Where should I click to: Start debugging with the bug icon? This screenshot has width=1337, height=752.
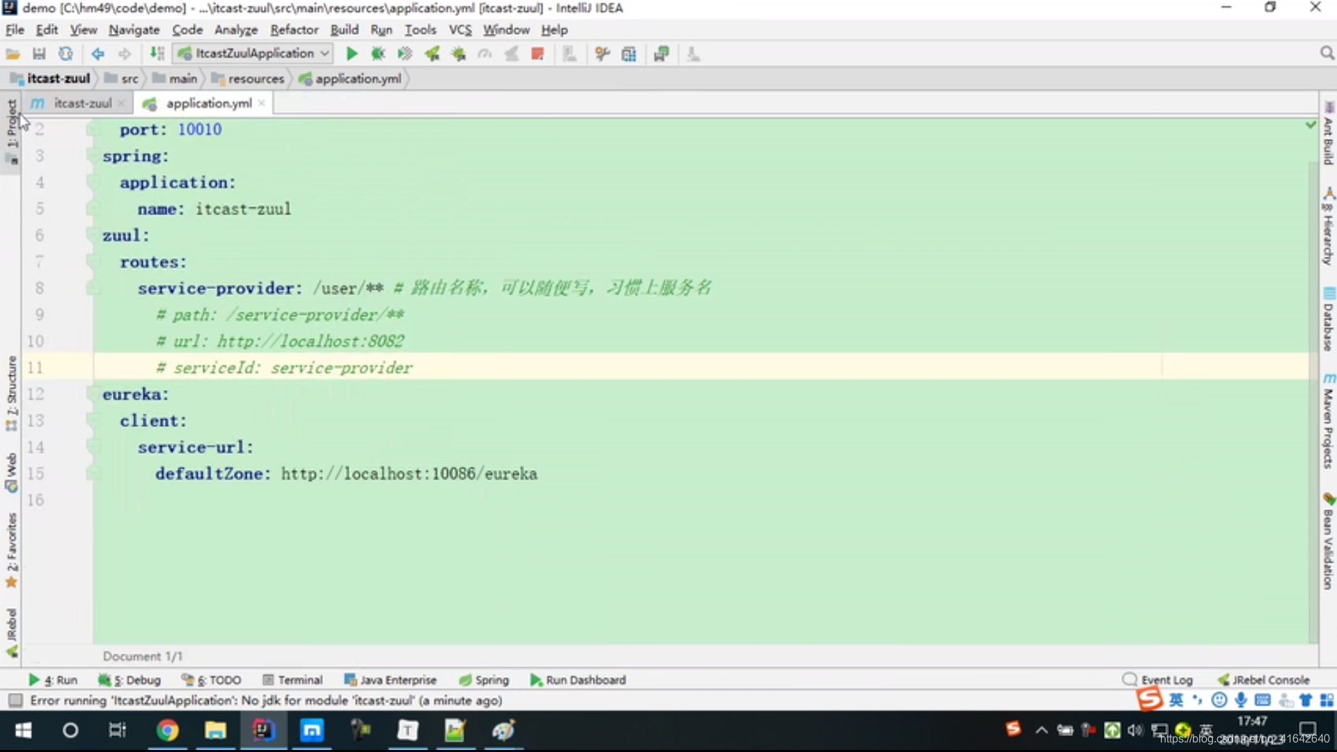point(378,54)
